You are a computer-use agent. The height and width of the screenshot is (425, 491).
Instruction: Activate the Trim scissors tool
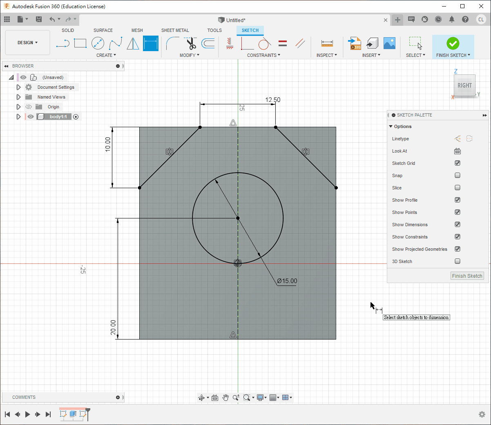coord(190,43)
